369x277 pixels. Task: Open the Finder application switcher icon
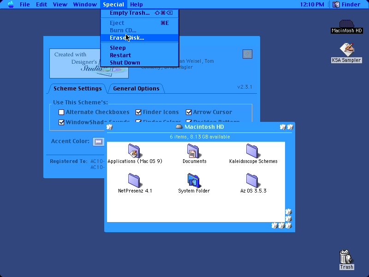(x=336, y=5)
